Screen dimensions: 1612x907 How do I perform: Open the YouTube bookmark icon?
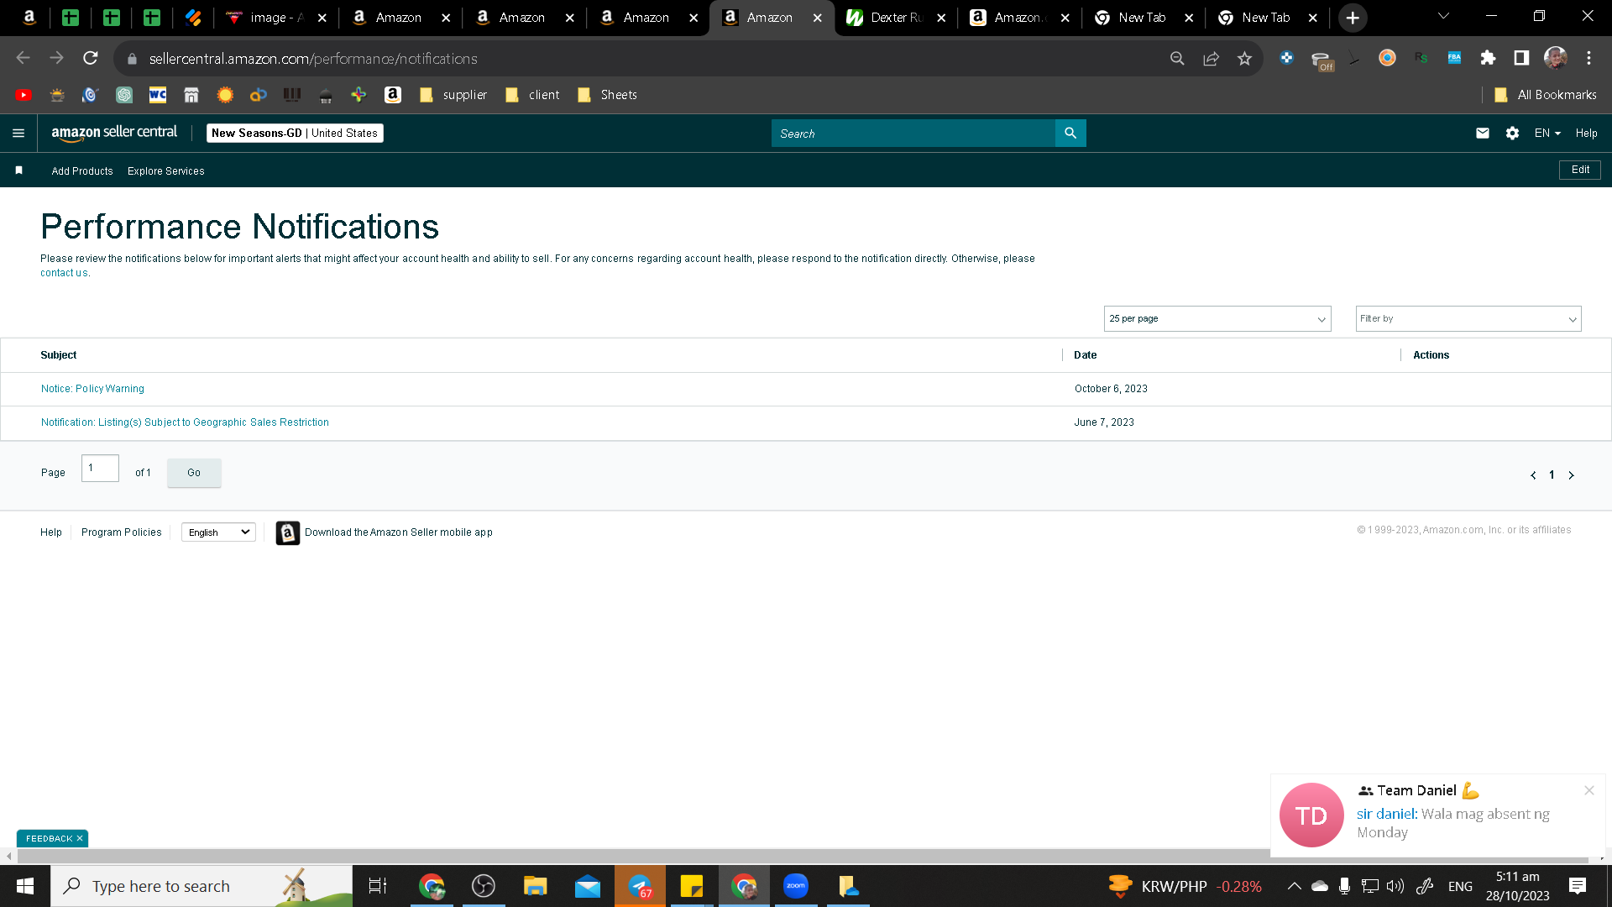click(x=24, y=95)
